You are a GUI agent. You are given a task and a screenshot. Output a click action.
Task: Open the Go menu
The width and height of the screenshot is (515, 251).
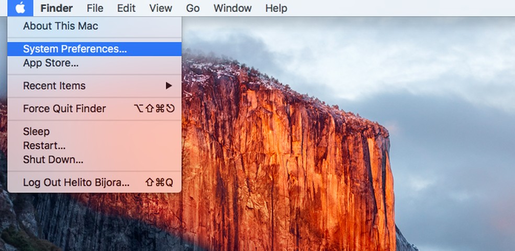tap(193, 8)
